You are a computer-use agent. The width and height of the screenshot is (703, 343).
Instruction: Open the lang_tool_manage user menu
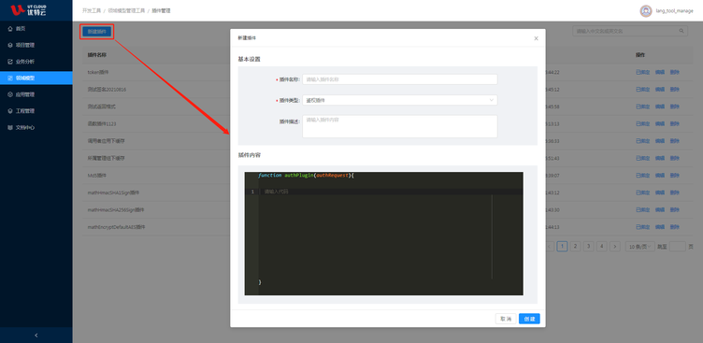(x=674, y=11)
